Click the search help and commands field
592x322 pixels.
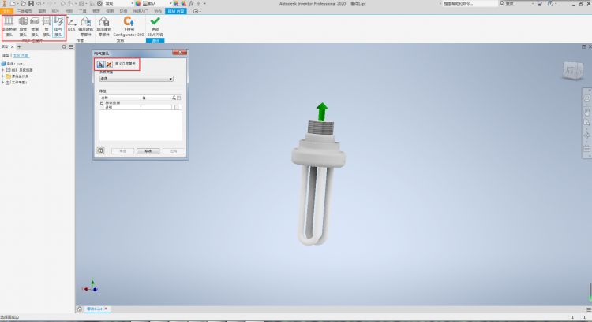[x=470, y=3]
